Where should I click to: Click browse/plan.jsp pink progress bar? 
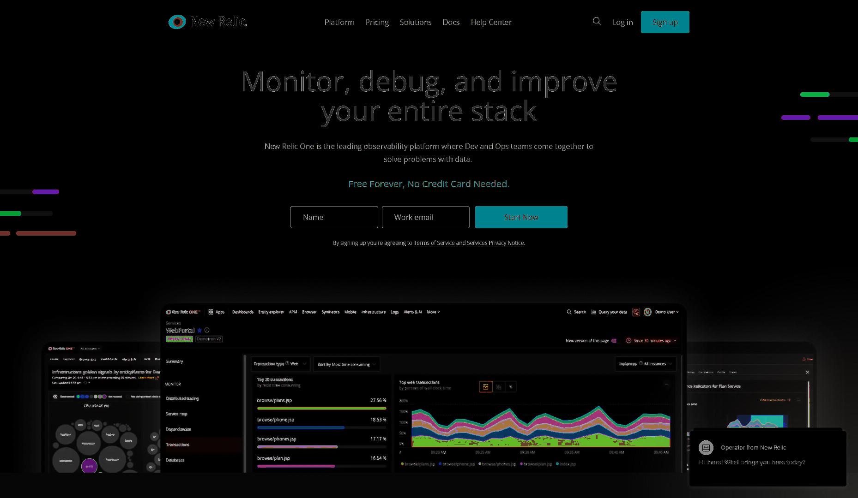point(296,466)
